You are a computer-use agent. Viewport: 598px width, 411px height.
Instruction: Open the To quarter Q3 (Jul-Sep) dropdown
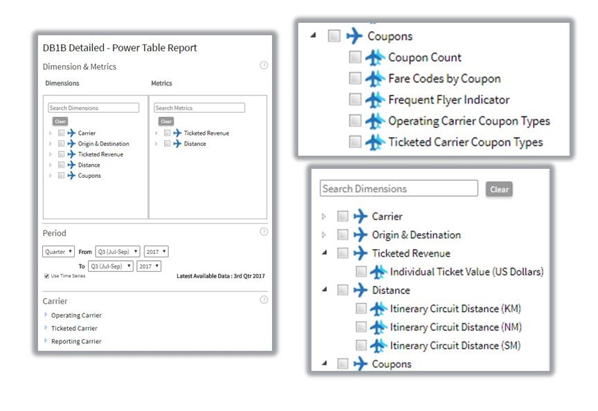(x=110, y=266)
